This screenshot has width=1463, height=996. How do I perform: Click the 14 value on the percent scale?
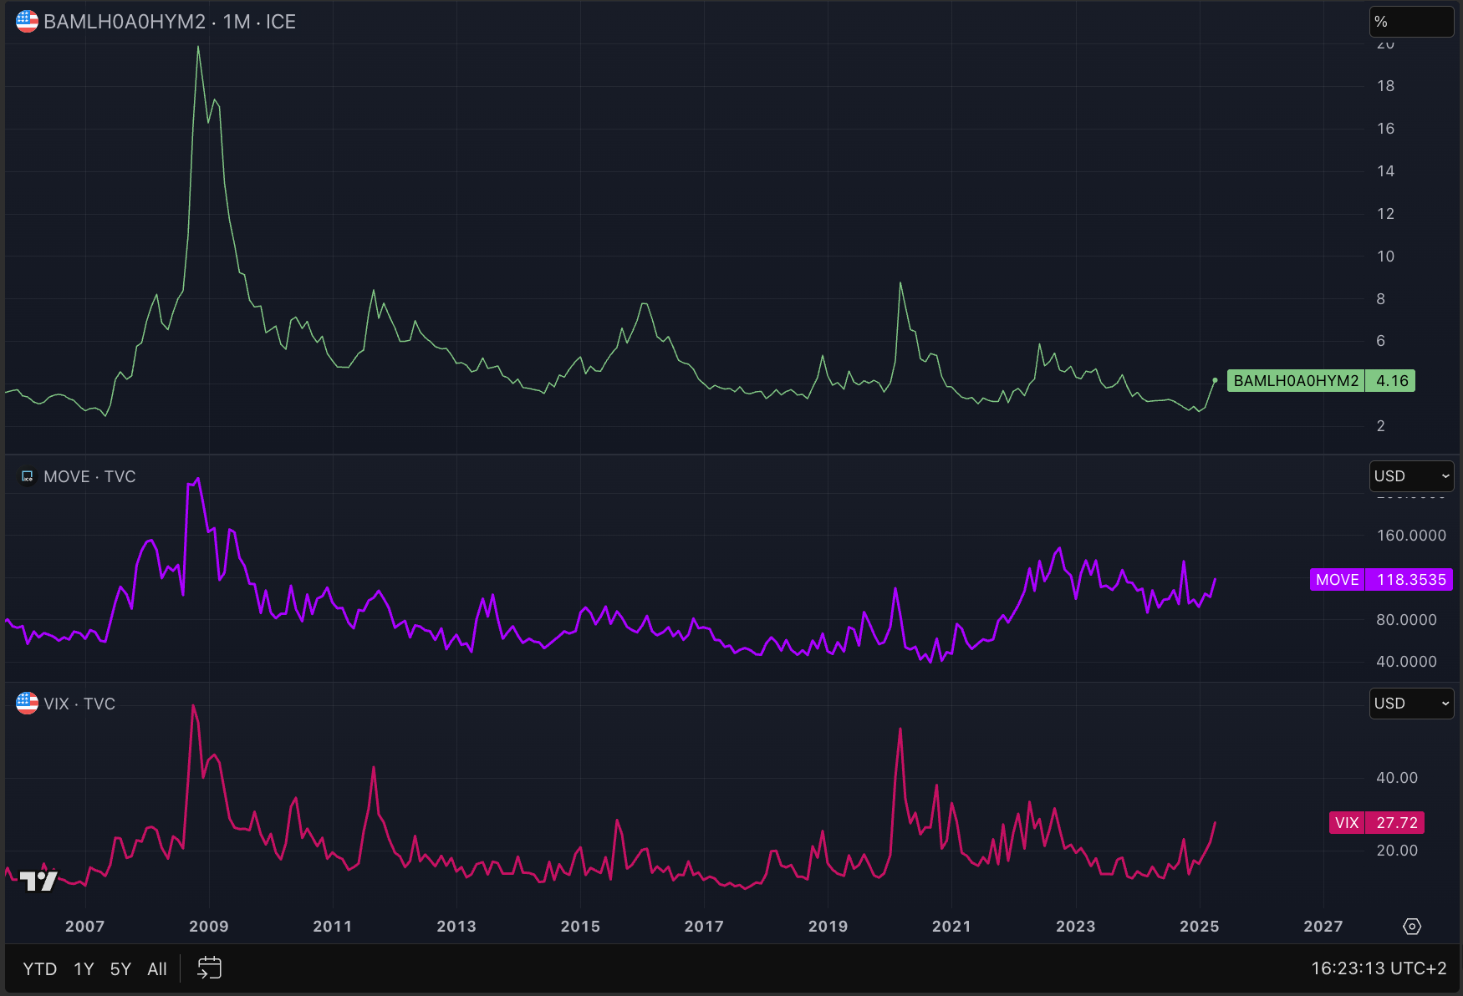coord(1385,170)
